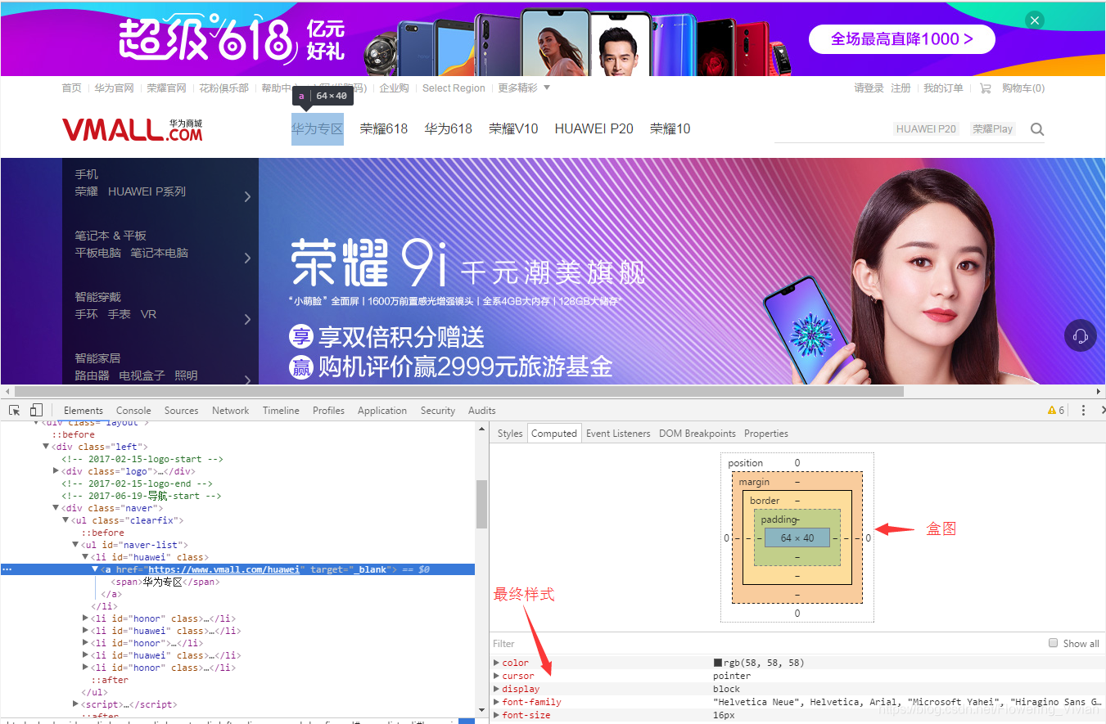Click the HUAWEI P20 main navigation link
The width and height of the screenshot is (1106, 724).
(x=594, y=128)
